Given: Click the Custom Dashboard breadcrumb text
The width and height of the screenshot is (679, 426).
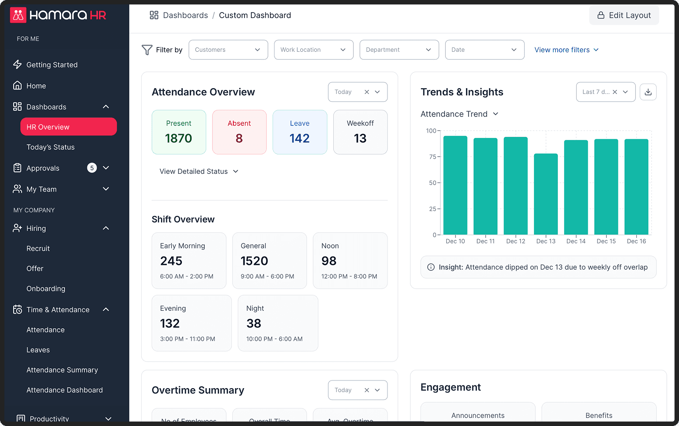Looking at the screenshot, I should pos(255,15).
